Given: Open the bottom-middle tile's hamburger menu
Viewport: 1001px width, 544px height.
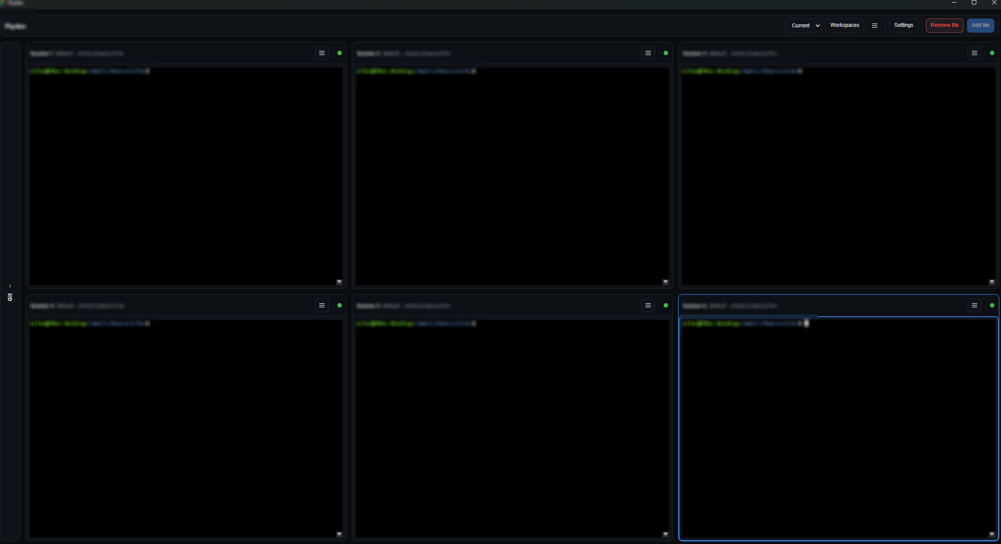Looking at the screenshot, I should [648, 305].
